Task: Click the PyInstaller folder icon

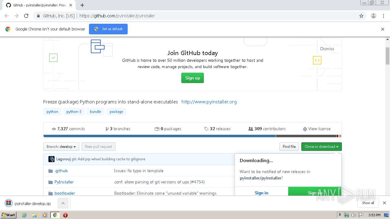Action: click(x=51, y=182)
